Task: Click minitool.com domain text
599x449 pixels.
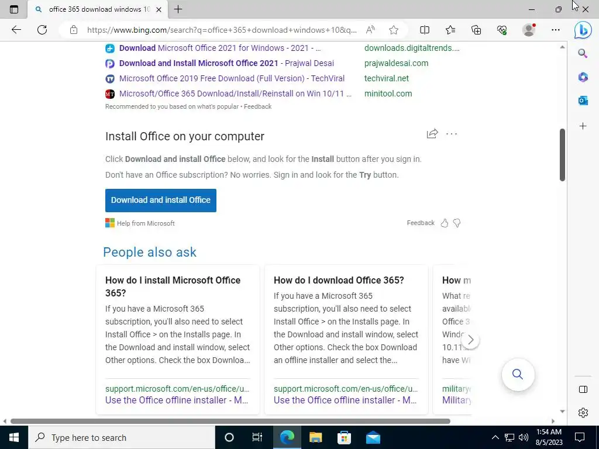Action: point(388,94)
